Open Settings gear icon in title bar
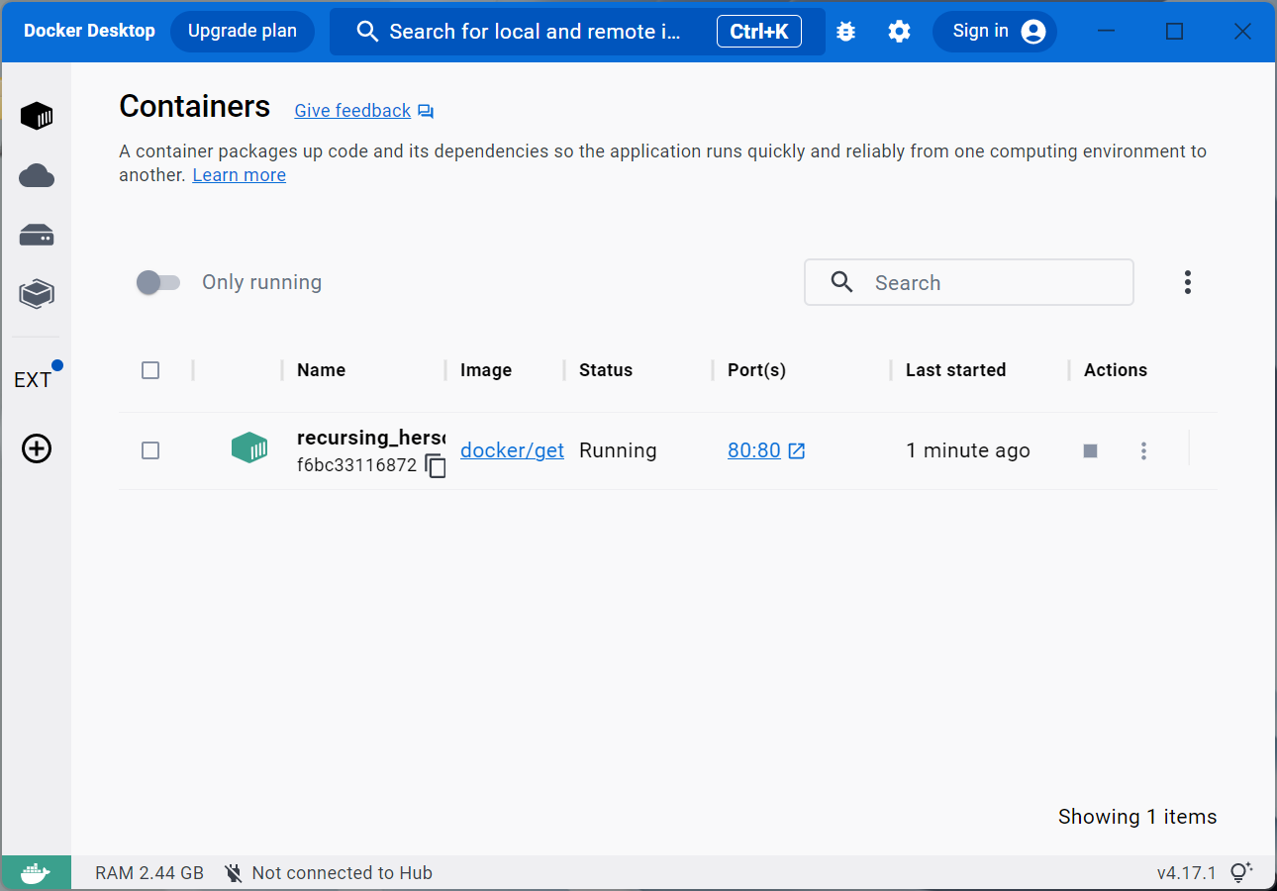 [899, 32]
